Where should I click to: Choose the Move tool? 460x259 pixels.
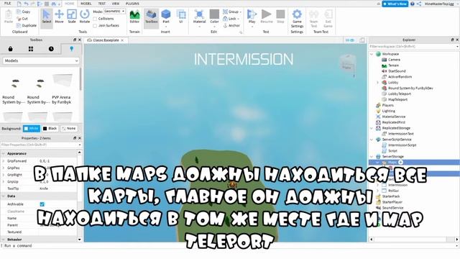coord(59,17)
